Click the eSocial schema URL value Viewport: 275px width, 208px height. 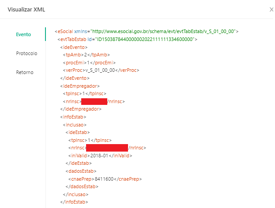[164, 31]
